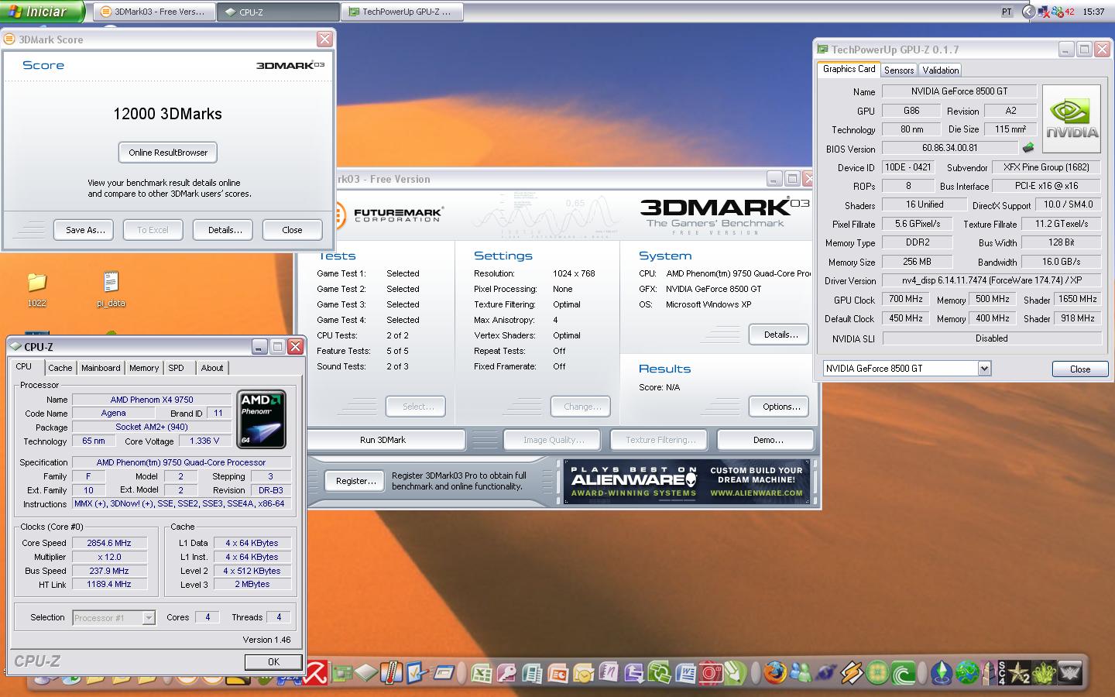Open Firefox from the dock
The height and width of the screenshot is (697, 1115).
point(774,672)
